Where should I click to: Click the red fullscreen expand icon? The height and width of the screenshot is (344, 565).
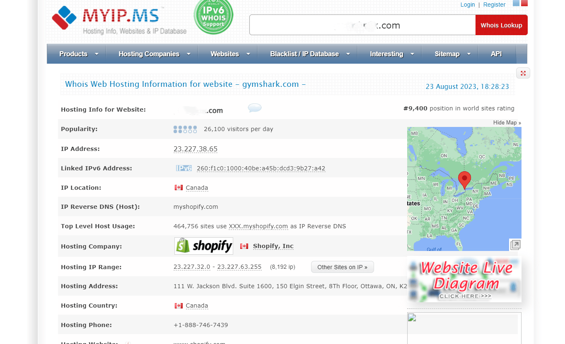coord(523,73)
